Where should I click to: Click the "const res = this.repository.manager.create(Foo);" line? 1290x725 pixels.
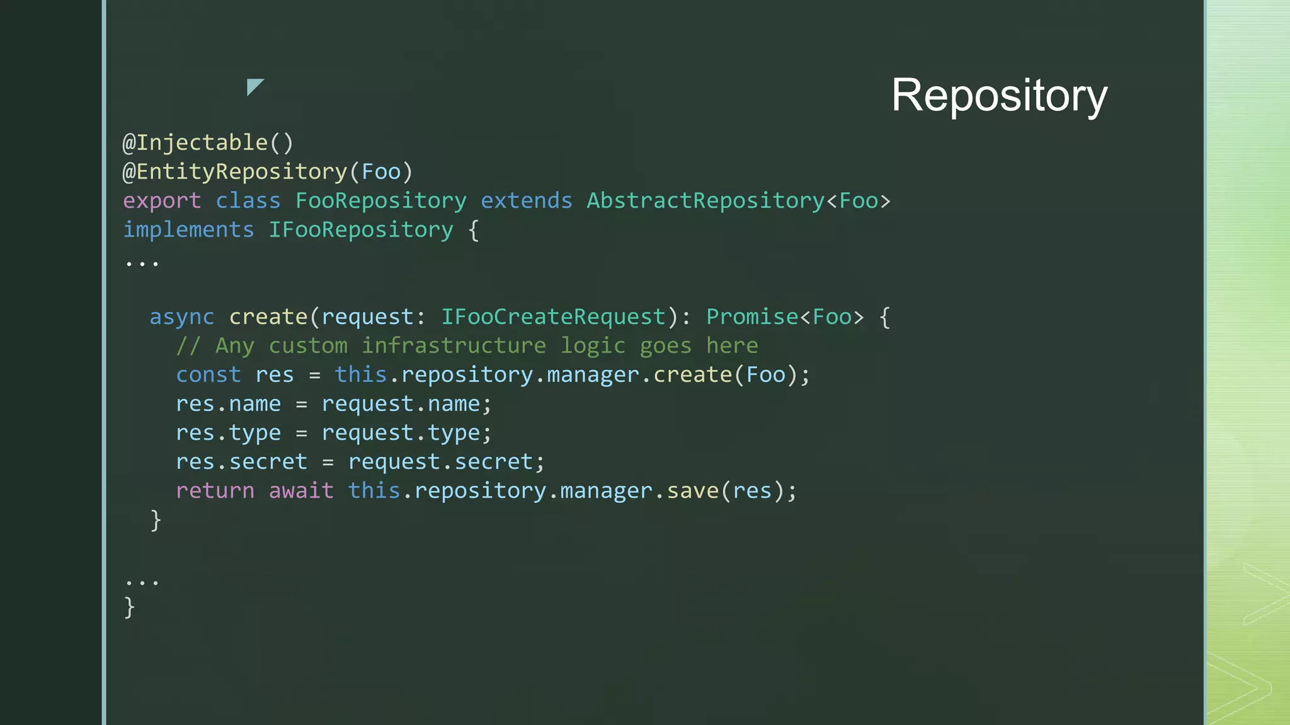[493, 374]
